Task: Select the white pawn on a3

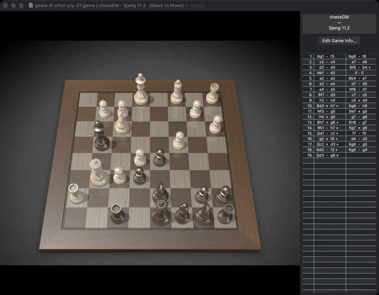Action: point(216,124)
